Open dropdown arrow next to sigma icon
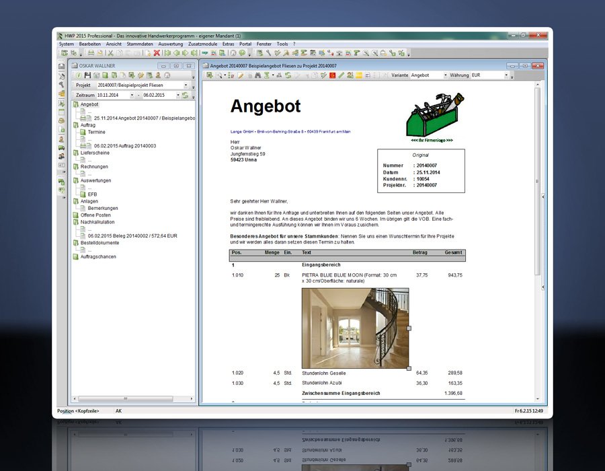This screenshot has width=605, height=471. [273, 75]
